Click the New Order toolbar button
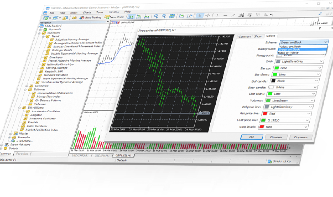Image resolution: width=333 pixels, height=197 pixels. coord(114,17)
